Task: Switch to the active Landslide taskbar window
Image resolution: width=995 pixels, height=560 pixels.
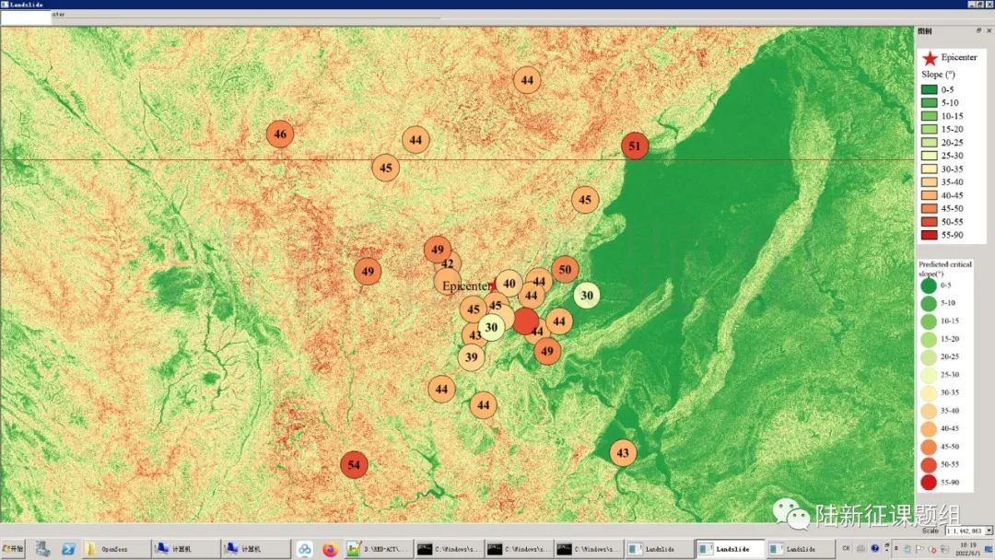Action: (x=730, y=549)
